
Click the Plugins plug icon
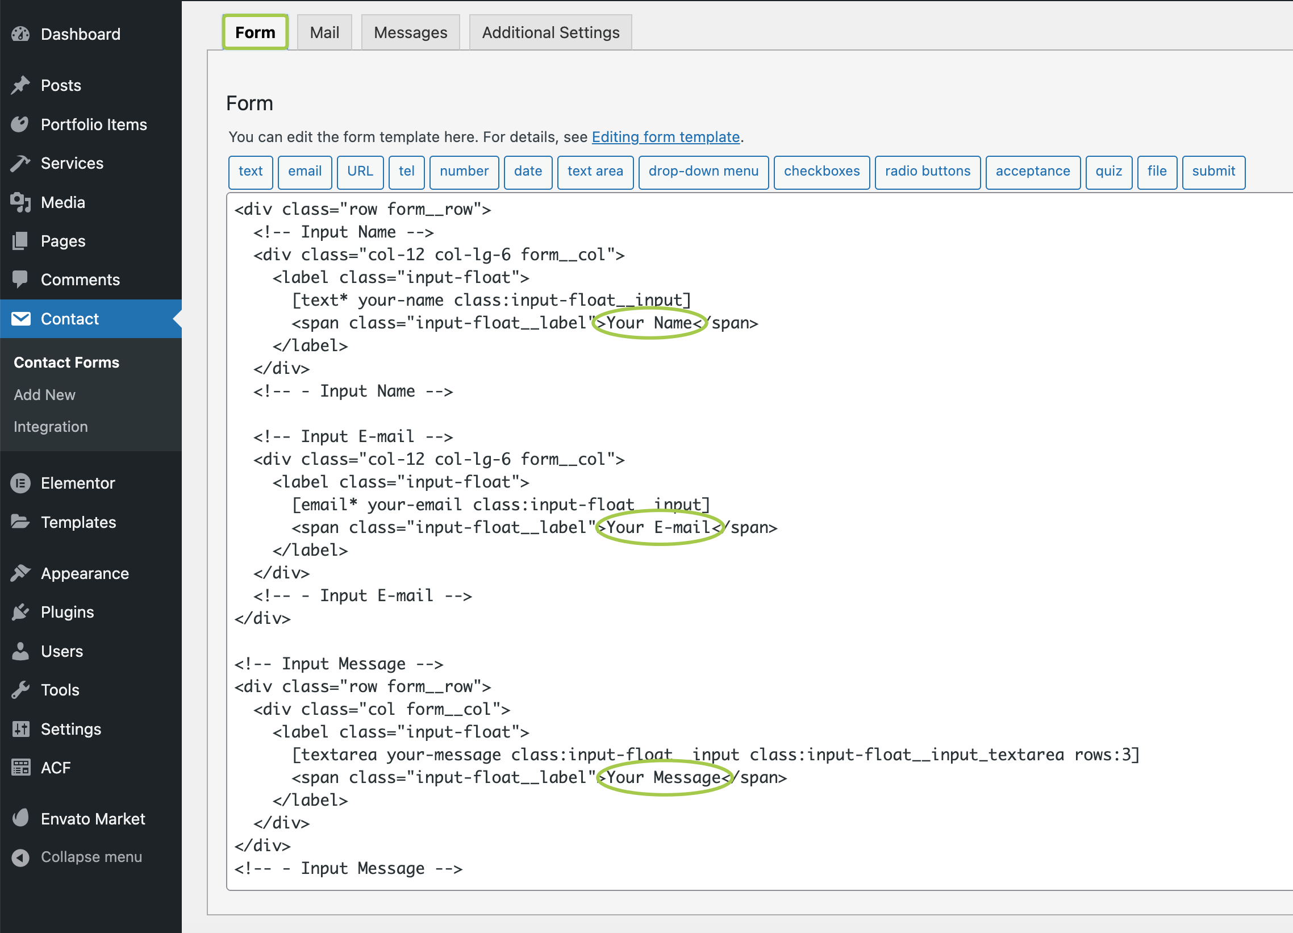[x=20, y=612]
